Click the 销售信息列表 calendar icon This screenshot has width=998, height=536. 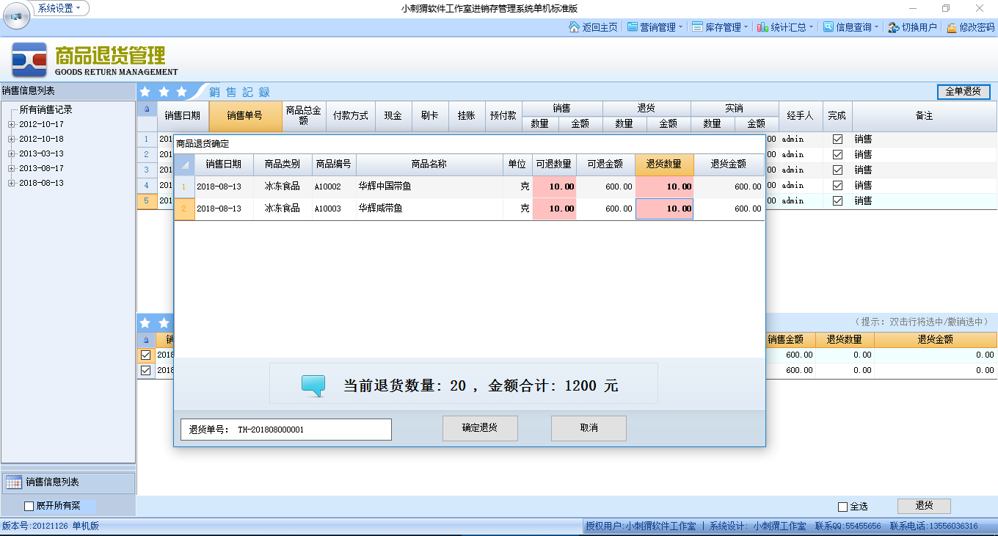coord(14,482)
